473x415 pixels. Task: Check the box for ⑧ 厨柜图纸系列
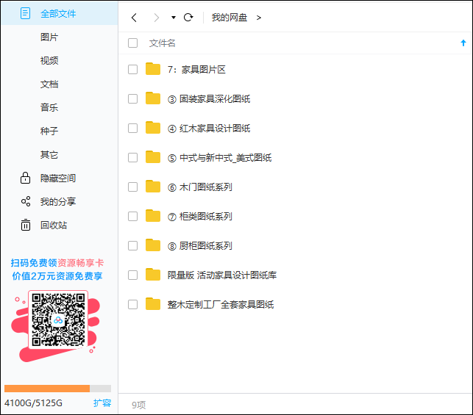132,246
